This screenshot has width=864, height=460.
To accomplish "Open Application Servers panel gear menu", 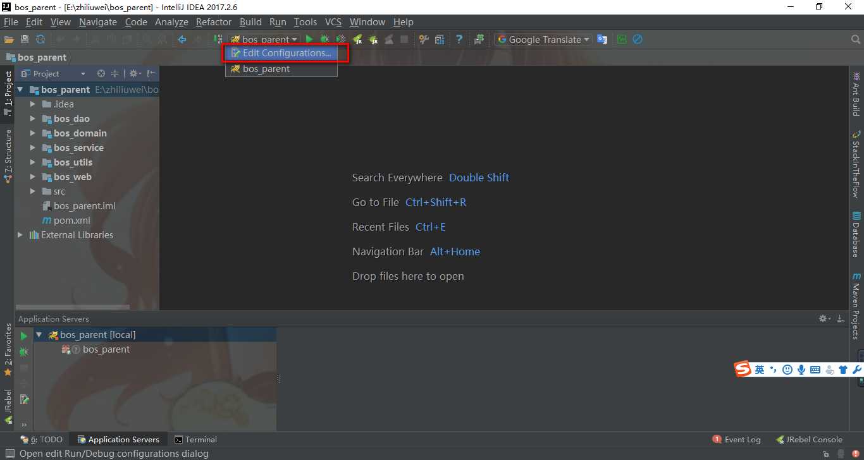I will coord(824,318).
